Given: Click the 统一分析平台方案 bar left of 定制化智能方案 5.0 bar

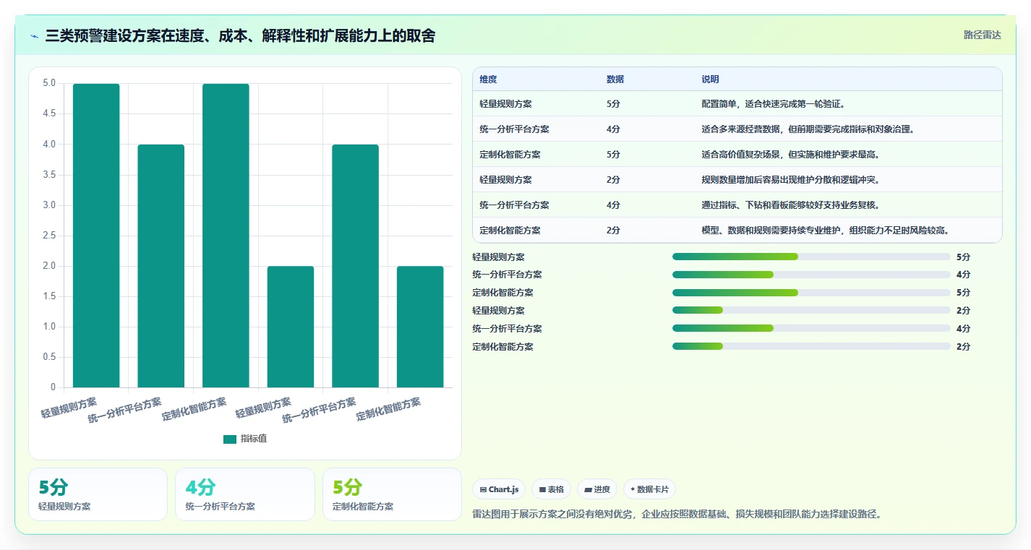Looking at the screenshot, I should point(161,266).
